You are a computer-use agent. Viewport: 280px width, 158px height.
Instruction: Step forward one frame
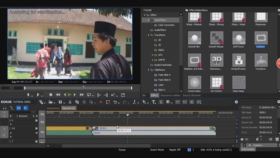(75, 95)
